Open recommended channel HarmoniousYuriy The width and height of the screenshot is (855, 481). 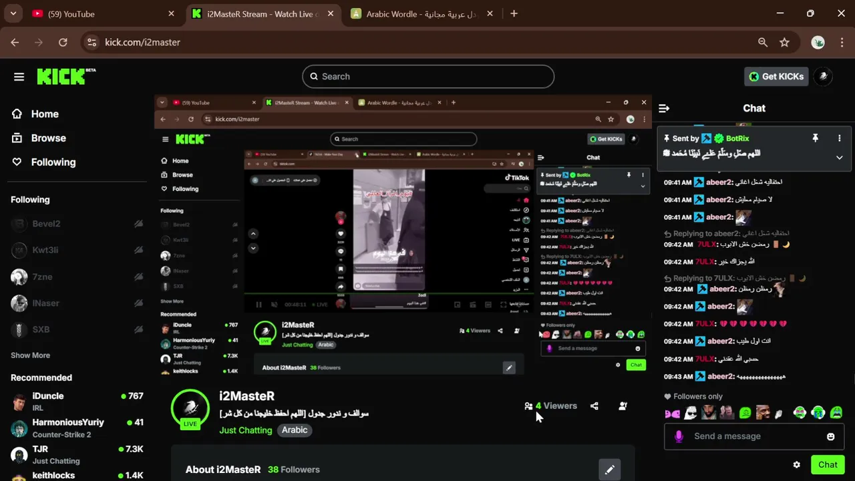(x=77, y=428)
